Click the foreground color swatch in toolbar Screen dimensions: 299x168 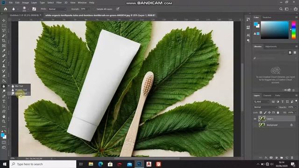pyautogui.click(x=2, y=135)
